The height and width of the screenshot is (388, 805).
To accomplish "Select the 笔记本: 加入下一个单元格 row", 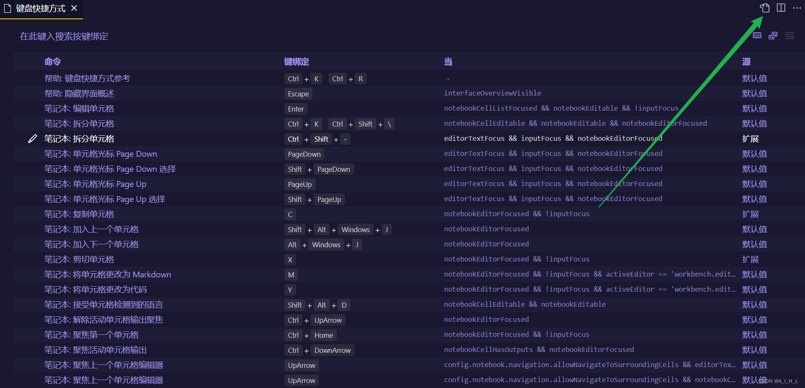I will (x=409, y=244).
